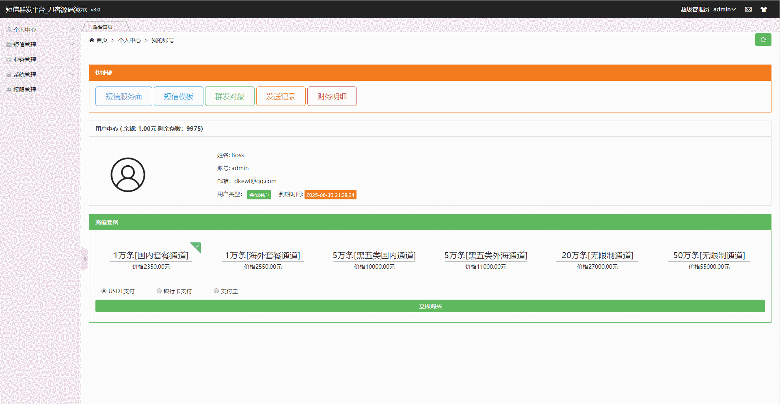Open the theme skin shirt icon
This screenshot has width=780, height=404.
(x=764, y=9)
